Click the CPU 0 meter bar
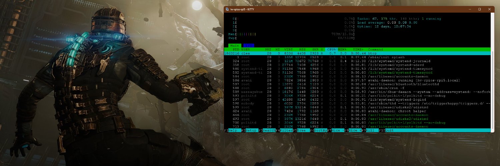 tap(294, 19)
